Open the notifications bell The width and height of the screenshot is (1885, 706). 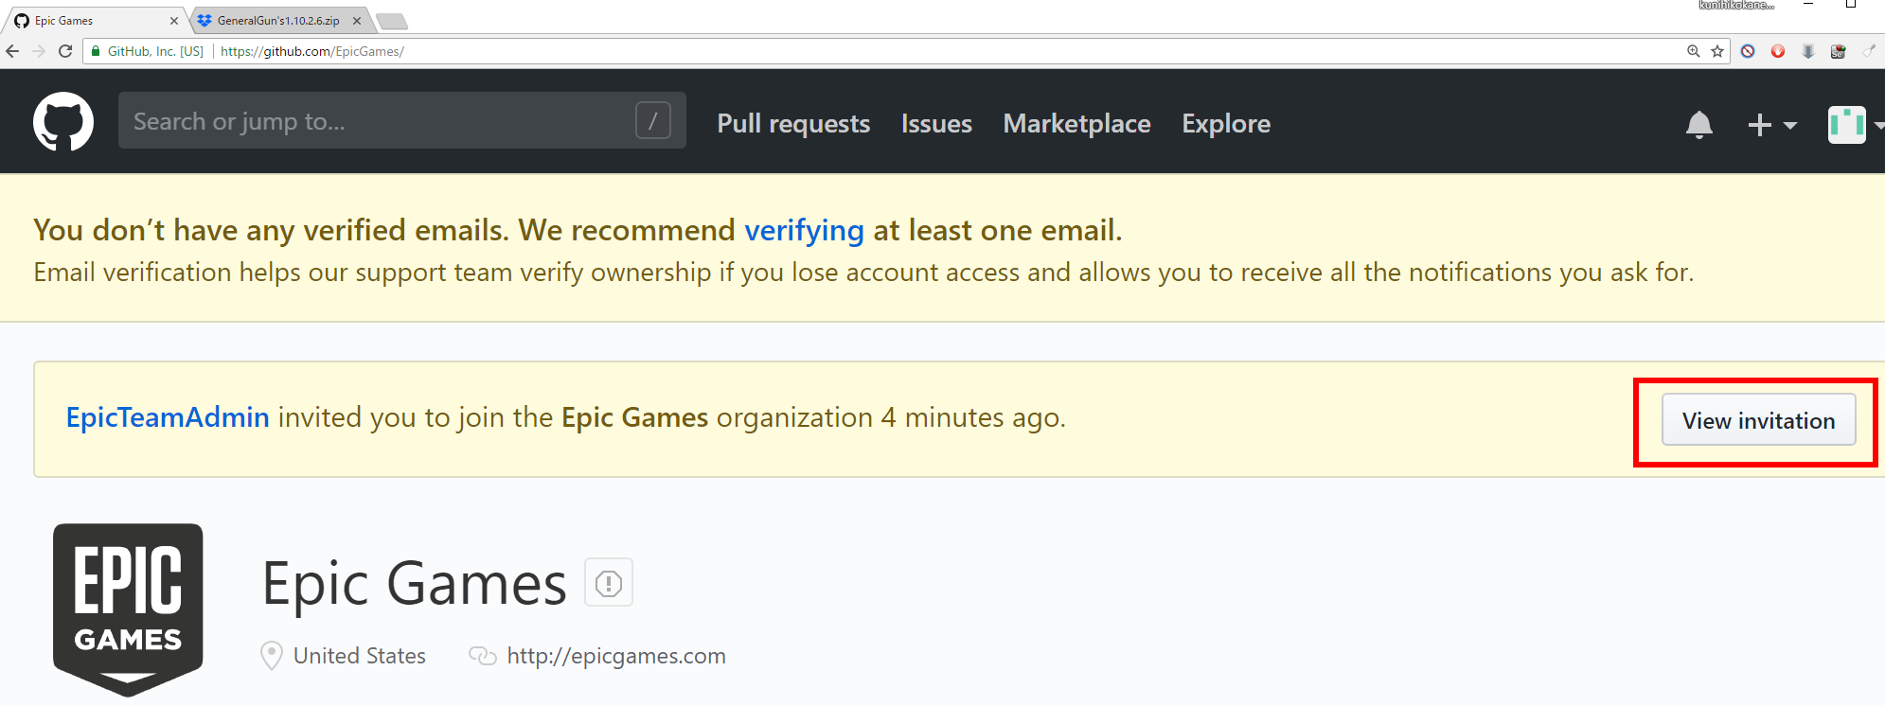click(1699, 124)
